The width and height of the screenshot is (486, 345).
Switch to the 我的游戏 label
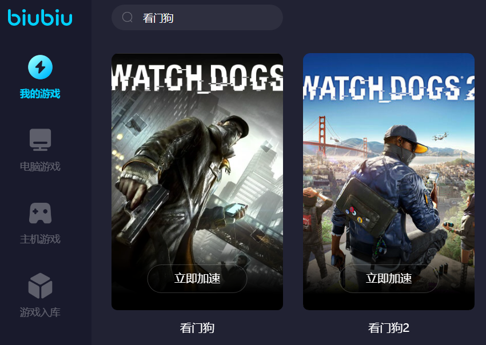tap(40, 94)
